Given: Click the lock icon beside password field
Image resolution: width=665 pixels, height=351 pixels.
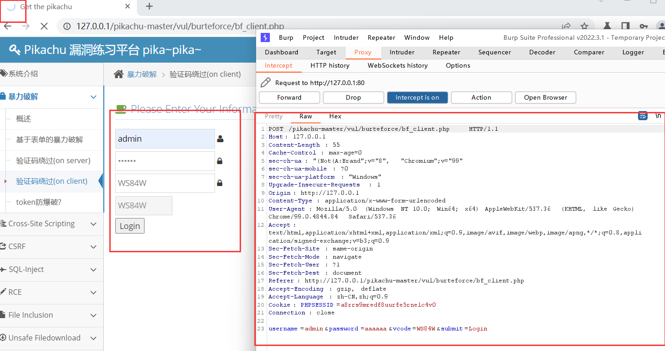Looking at the screenshot, I should point(220,161).
